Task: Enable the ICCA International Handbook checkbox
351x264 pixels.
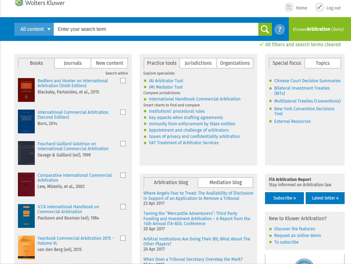Action: click(x=123, y=207)
